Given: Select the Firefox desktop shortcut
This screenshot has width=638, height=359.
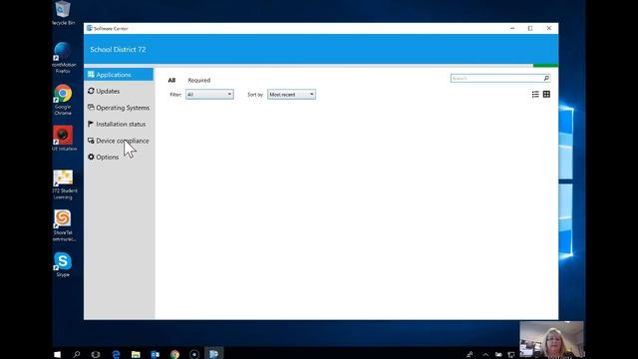Looking at the screenshot, I should tap(63, 58).
